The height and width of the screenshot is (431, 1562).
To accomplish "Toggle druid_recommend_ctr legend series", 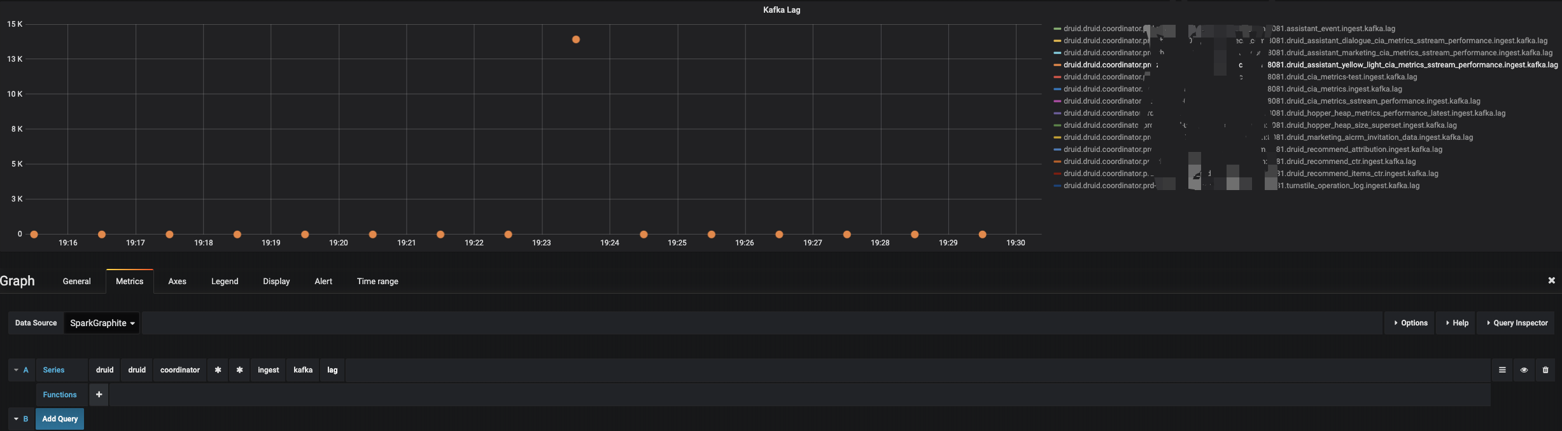I will (1239, 161).
